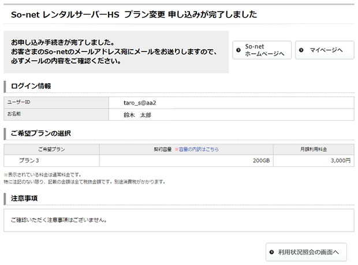The width and height of the screenshot is (358, 265).
Task: Click arrow icon on So-net ホームページへ button
Action: [238, 50]
